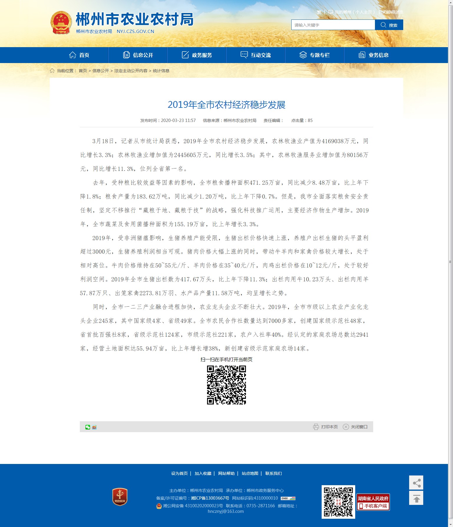This screenshot has height=527, width=453.
Task: Open the 政务服务 navigation menu
Action: coord(197,55)
